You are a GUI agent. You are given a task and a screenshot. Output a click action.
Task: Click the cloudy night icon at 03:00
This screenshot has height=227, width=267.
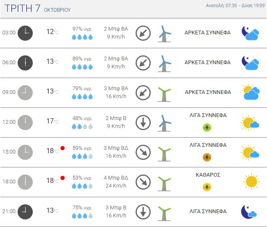(250, 33)
